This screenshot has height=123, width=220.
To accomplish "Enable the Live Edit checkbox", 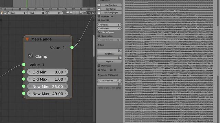I will pos(99,20).
